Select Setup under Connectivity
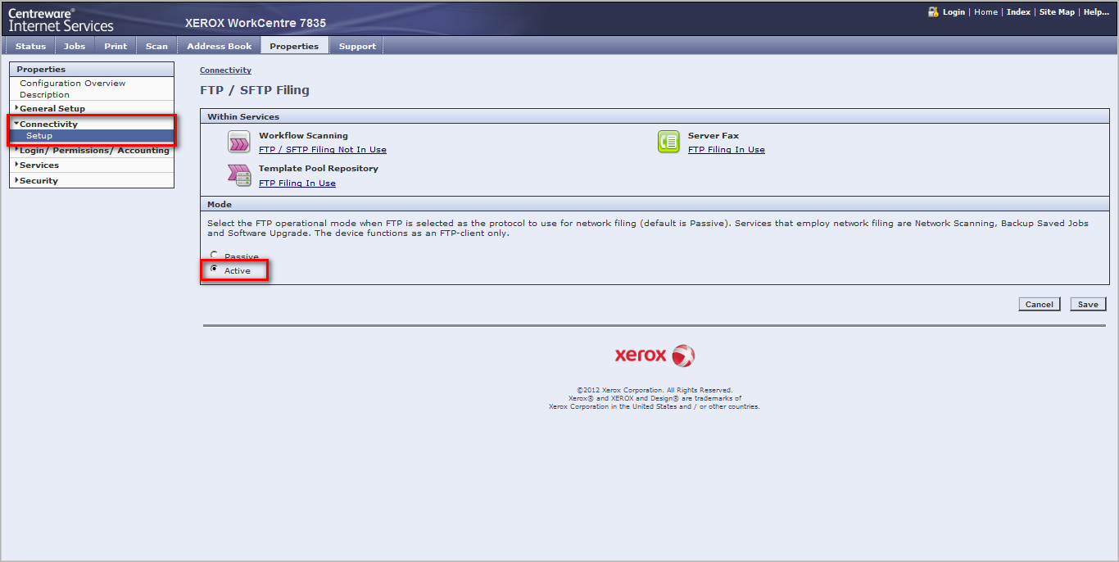This screenshot has width=1119, height=562. (x=39, y=136)
